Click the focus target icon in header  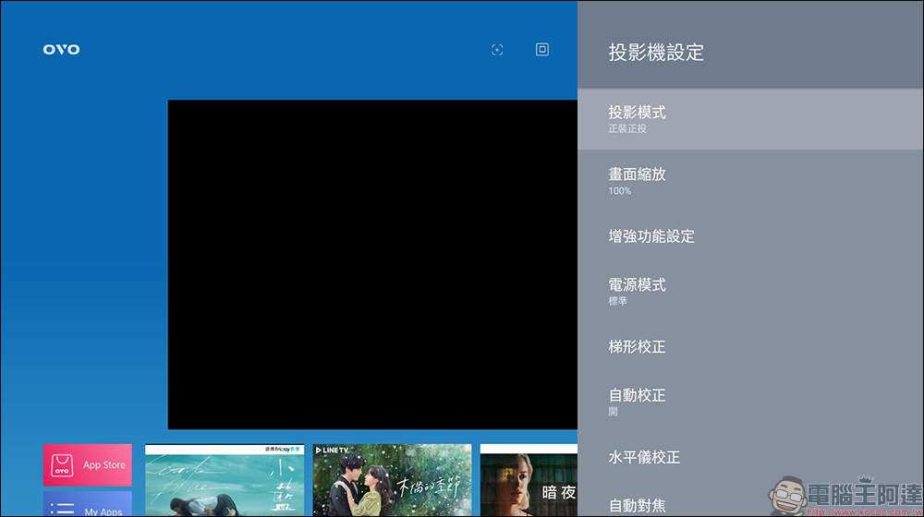[497, 50]
